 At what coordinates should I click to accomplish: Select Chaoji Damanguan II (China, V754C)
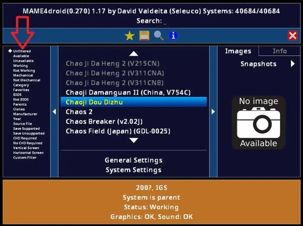[x=134, y=92]
